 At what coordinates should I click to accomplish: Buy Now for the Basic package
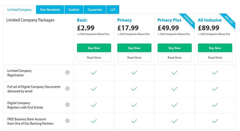pyautogui.click(x=94, y=48)
